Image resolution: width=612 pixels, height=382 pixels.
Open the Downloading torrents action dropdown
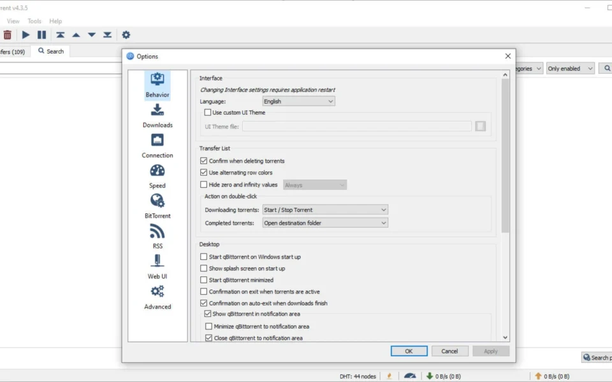click(x=324, y=209)
